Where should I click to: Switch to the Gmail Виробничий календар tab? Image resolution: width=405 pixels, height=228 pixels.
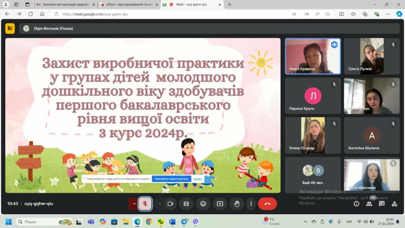[63, 4]
